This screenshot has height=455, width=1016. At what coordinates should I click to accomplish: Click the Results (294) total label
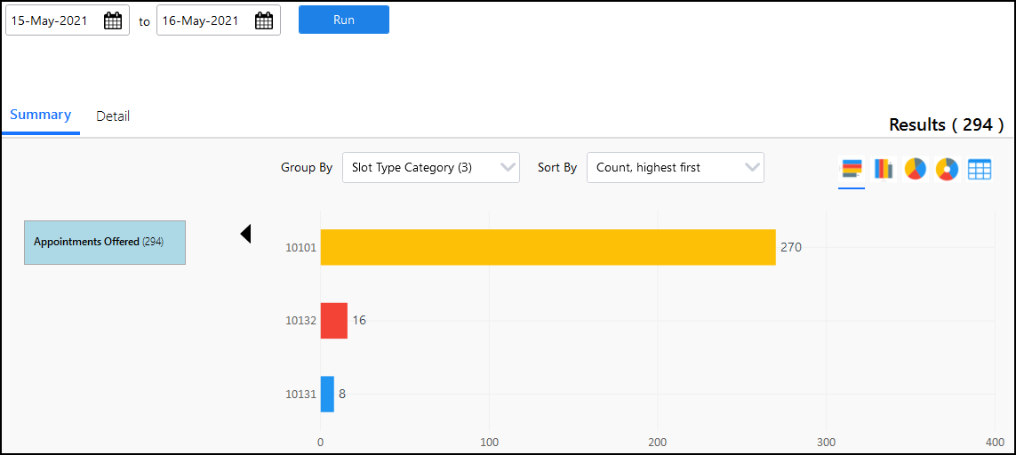point(946,125)
